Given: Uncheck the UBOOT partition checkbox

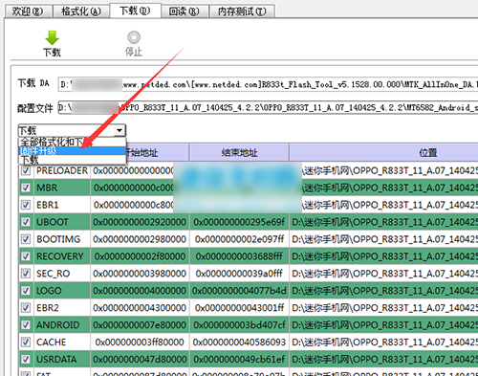Looking at the screenshot, I should click(26, 222).
